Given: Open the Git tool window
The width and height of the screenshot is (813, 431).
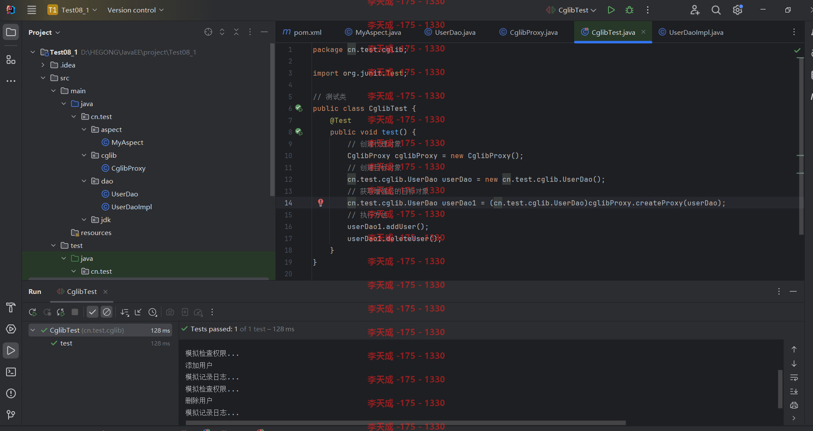Looking at the screenshot, I should click(11, 415).
